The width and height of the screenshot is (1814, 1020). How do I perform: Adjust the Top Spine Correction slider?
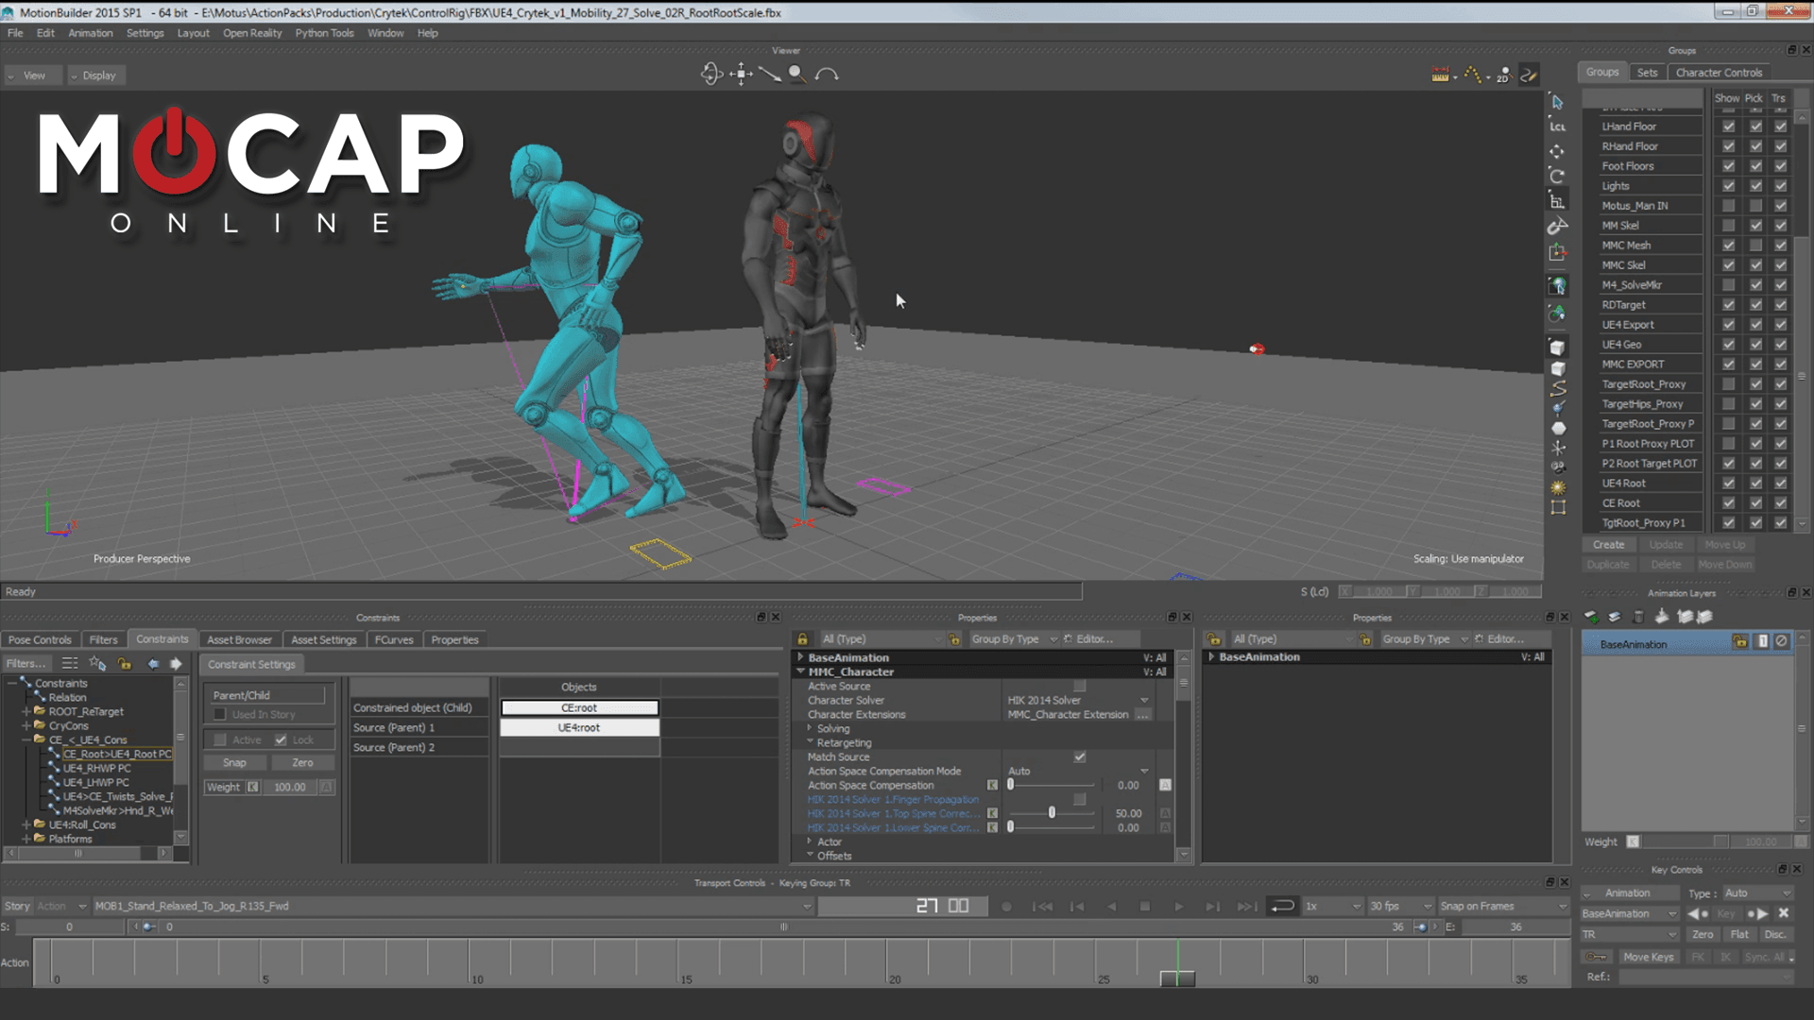[x=1052, y=812]
